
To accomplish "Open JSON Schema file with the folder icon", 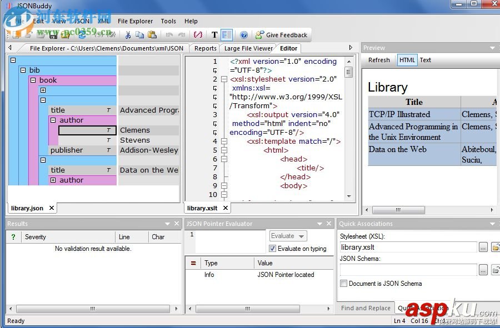I will (x=496, y=270).
